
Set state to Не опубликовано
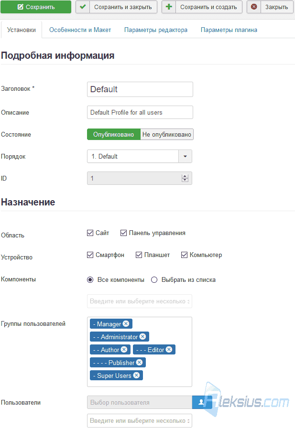pos(167,134)
